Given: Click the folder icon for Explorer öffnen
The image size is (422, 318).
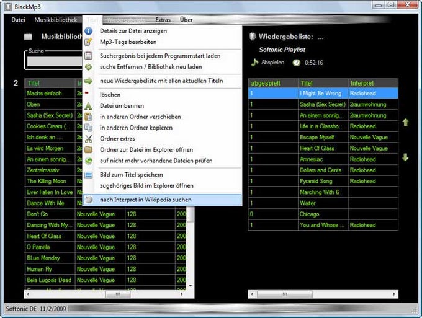Looking at the screenshot, I should point(89,150).
